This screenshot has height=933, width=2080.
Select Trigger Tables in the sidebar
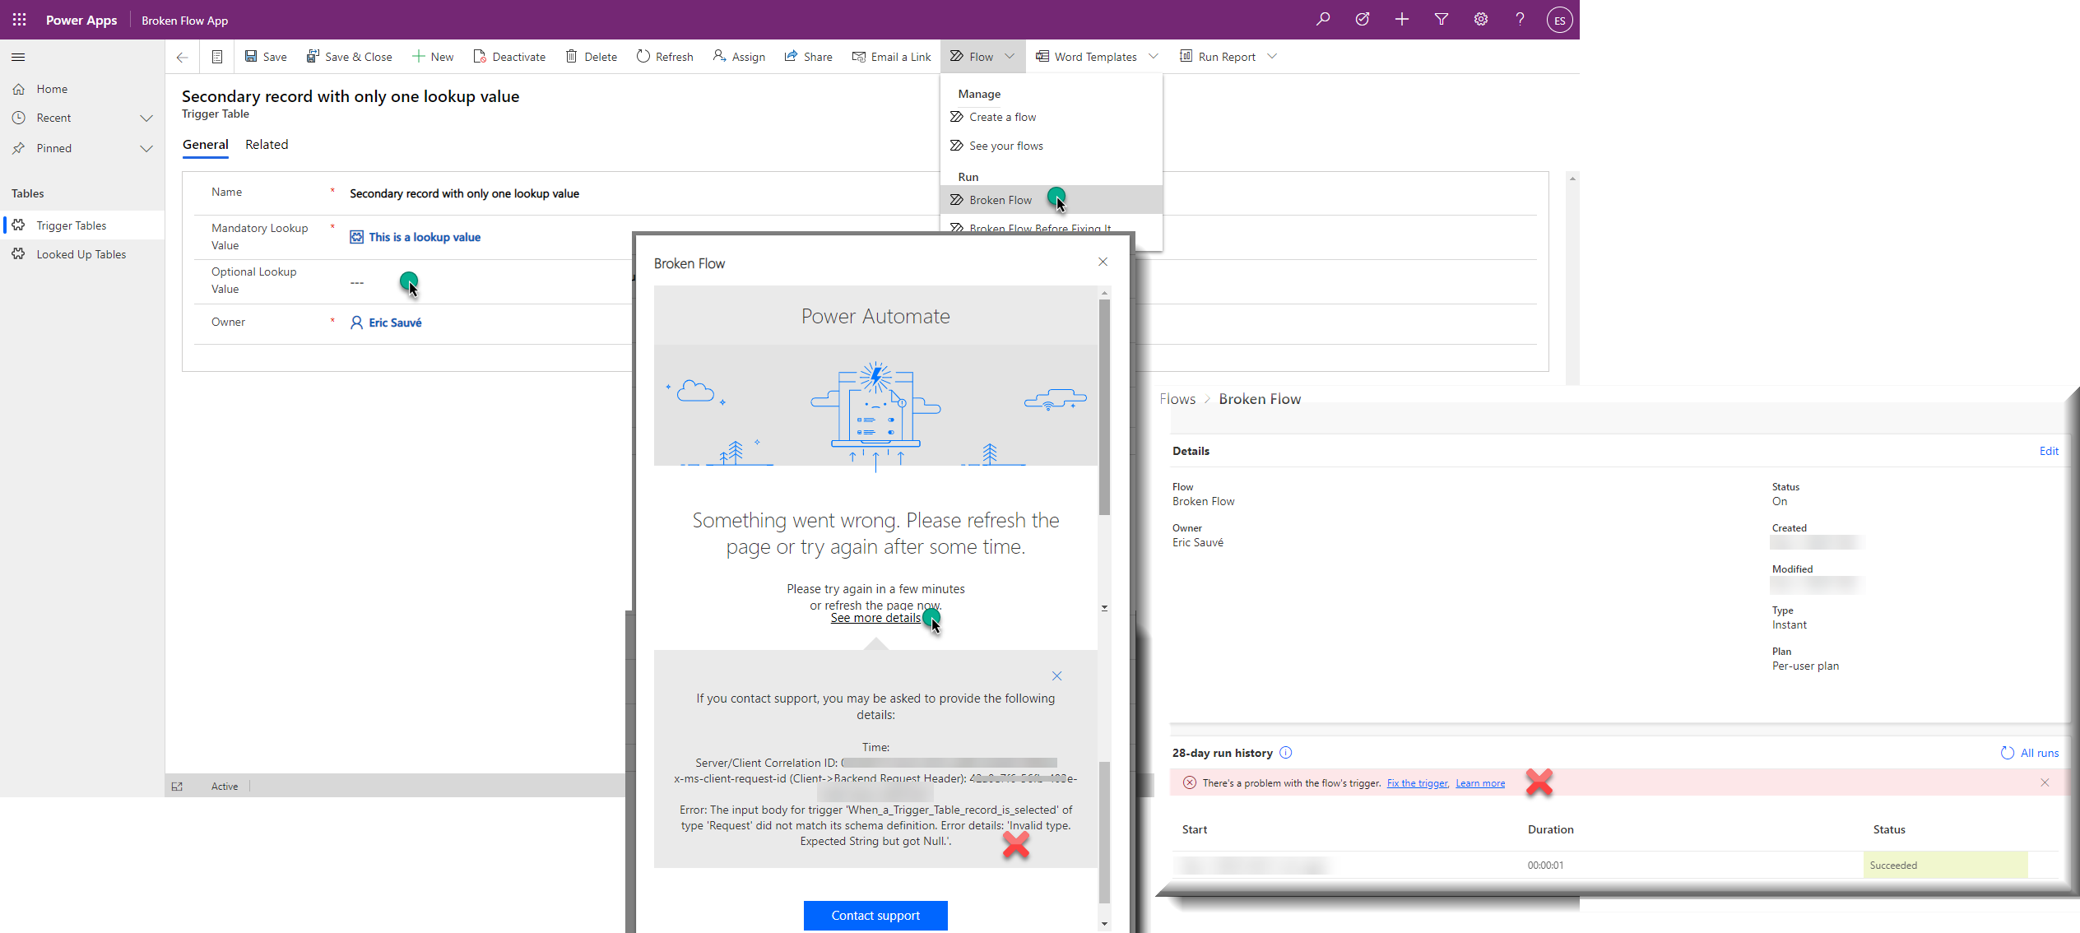click(x=72, y=225)
